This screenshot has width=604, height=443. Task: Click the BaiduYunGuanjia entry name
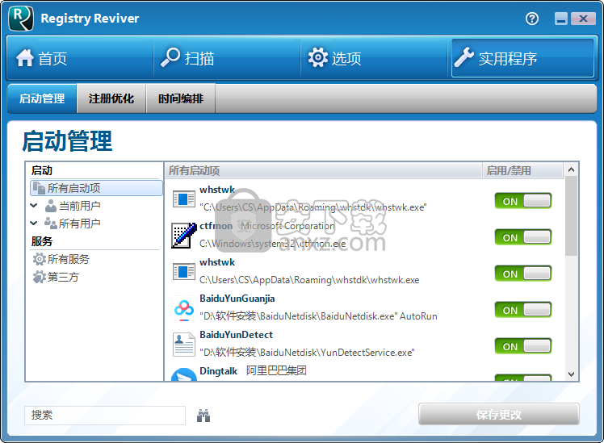click(237, 299)
